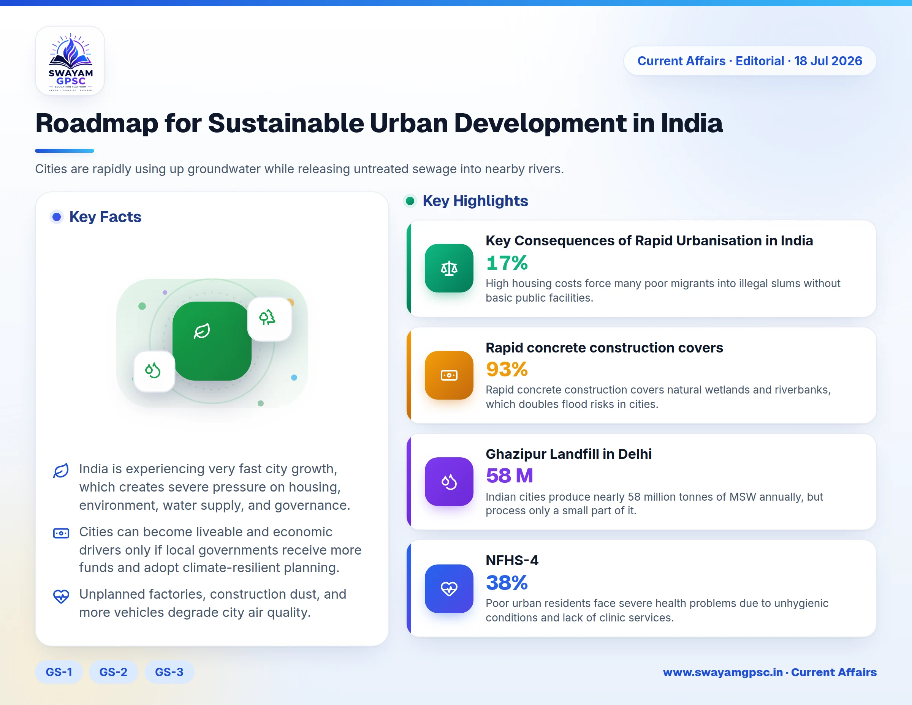Screen dimensions: 912x705
Task: Click fact about local governments receiving more funds
Action: click(220, 550)
